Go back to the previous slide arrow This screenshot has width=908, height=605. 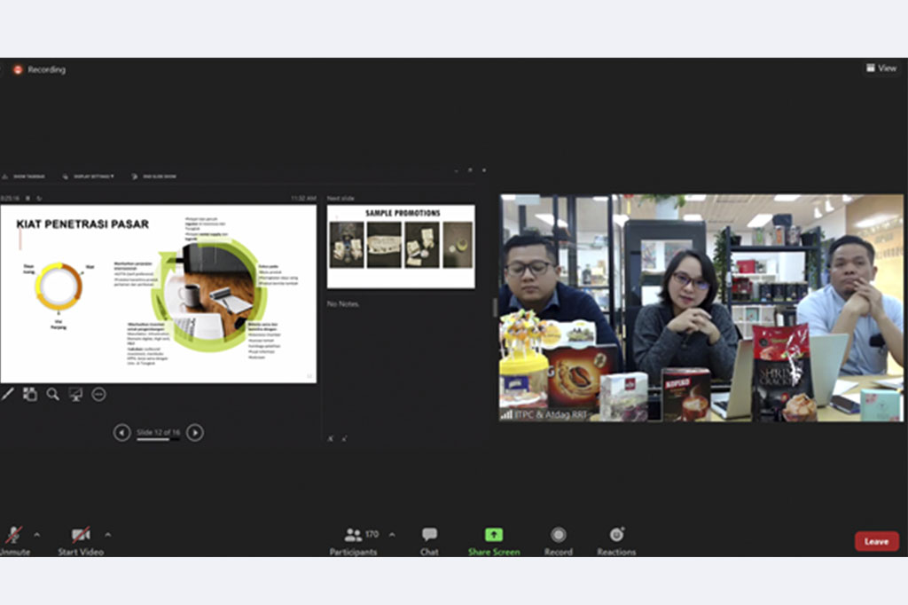point(122,433)
